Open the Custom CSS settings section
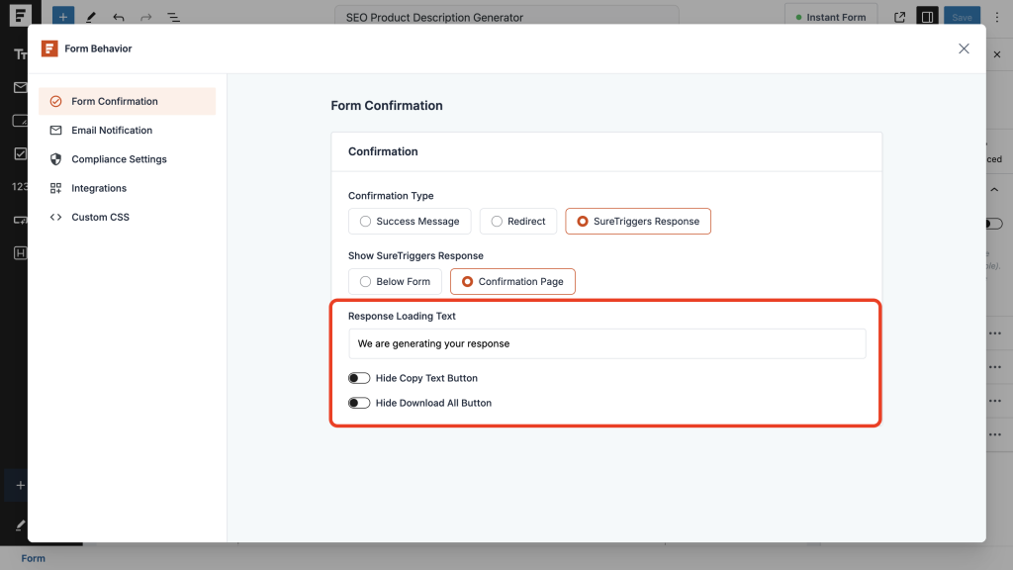Viewport: 1013px width, 570px height. 99,217
